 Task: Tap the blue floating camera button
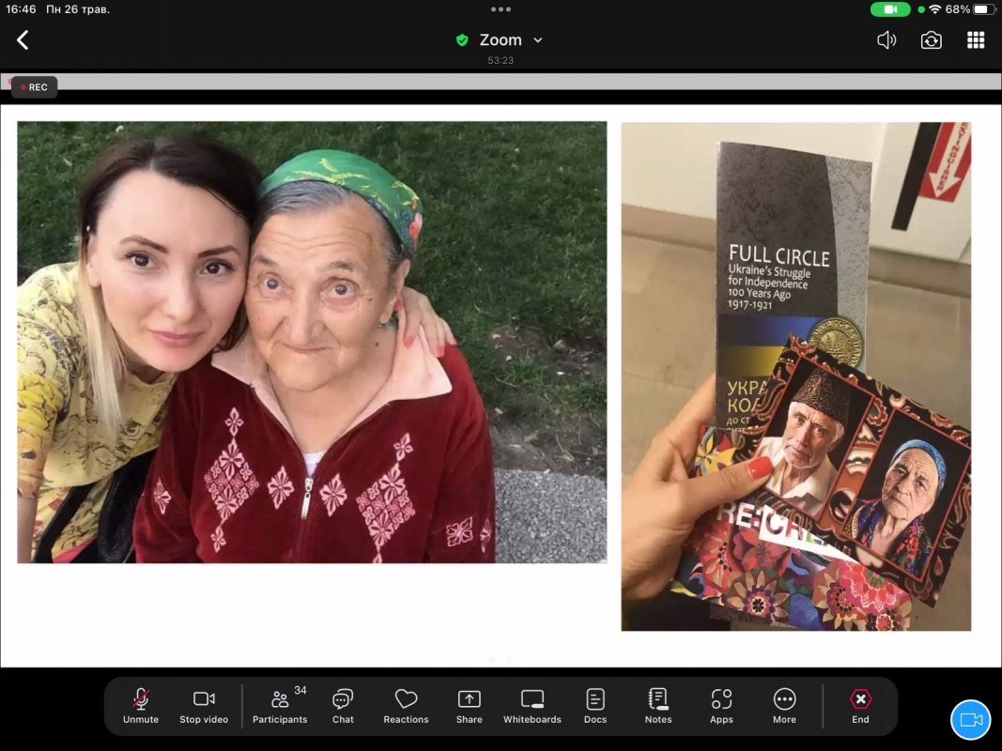pos(970,720)
